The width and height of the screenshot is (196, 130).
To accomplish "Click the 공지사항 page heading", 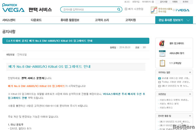I will coord(9,32).
